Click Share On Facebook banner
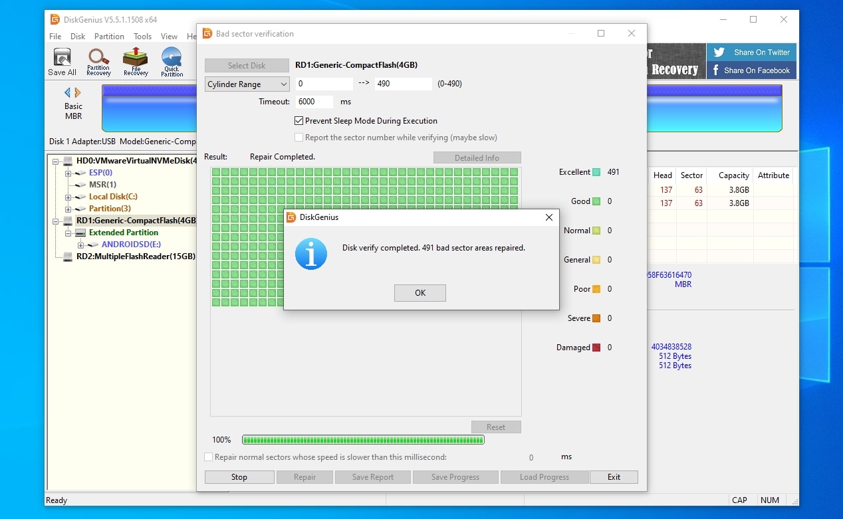Viewport: 843px width, 519px height. [751, 70]
